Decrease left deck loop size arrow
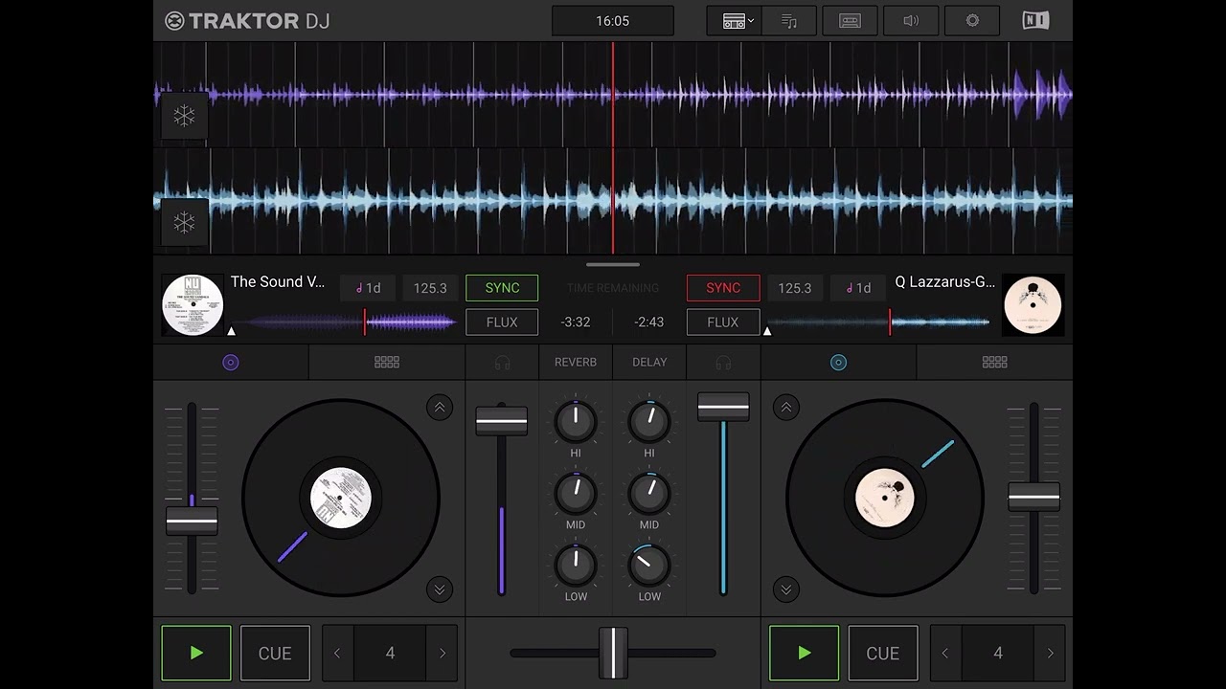 click(x=337, y=654)
